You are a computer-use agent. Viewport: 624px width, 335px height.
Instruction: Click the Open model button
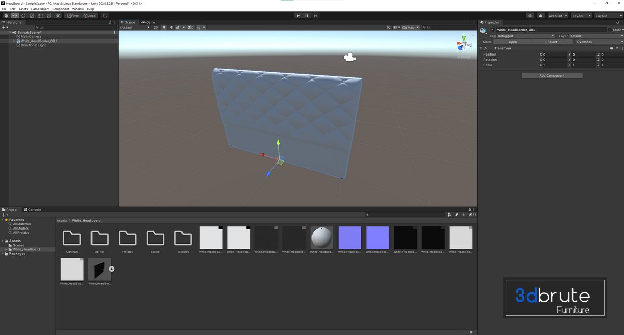pyautogui.click(x=512, y=42)
